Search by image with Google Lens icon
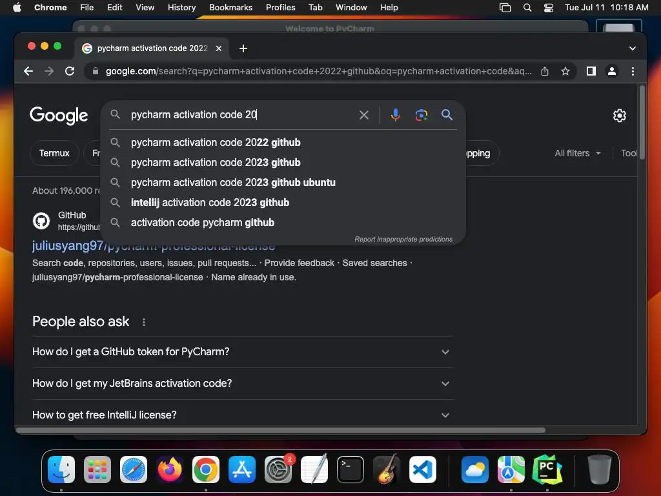The height and width of the screenshot is (496, 661). point(421,115)
